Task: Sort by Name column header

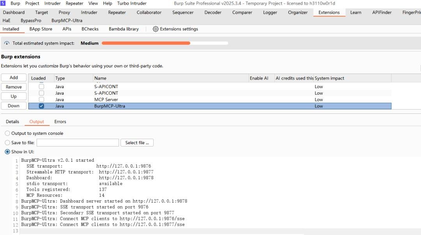Action: (171, 78)
